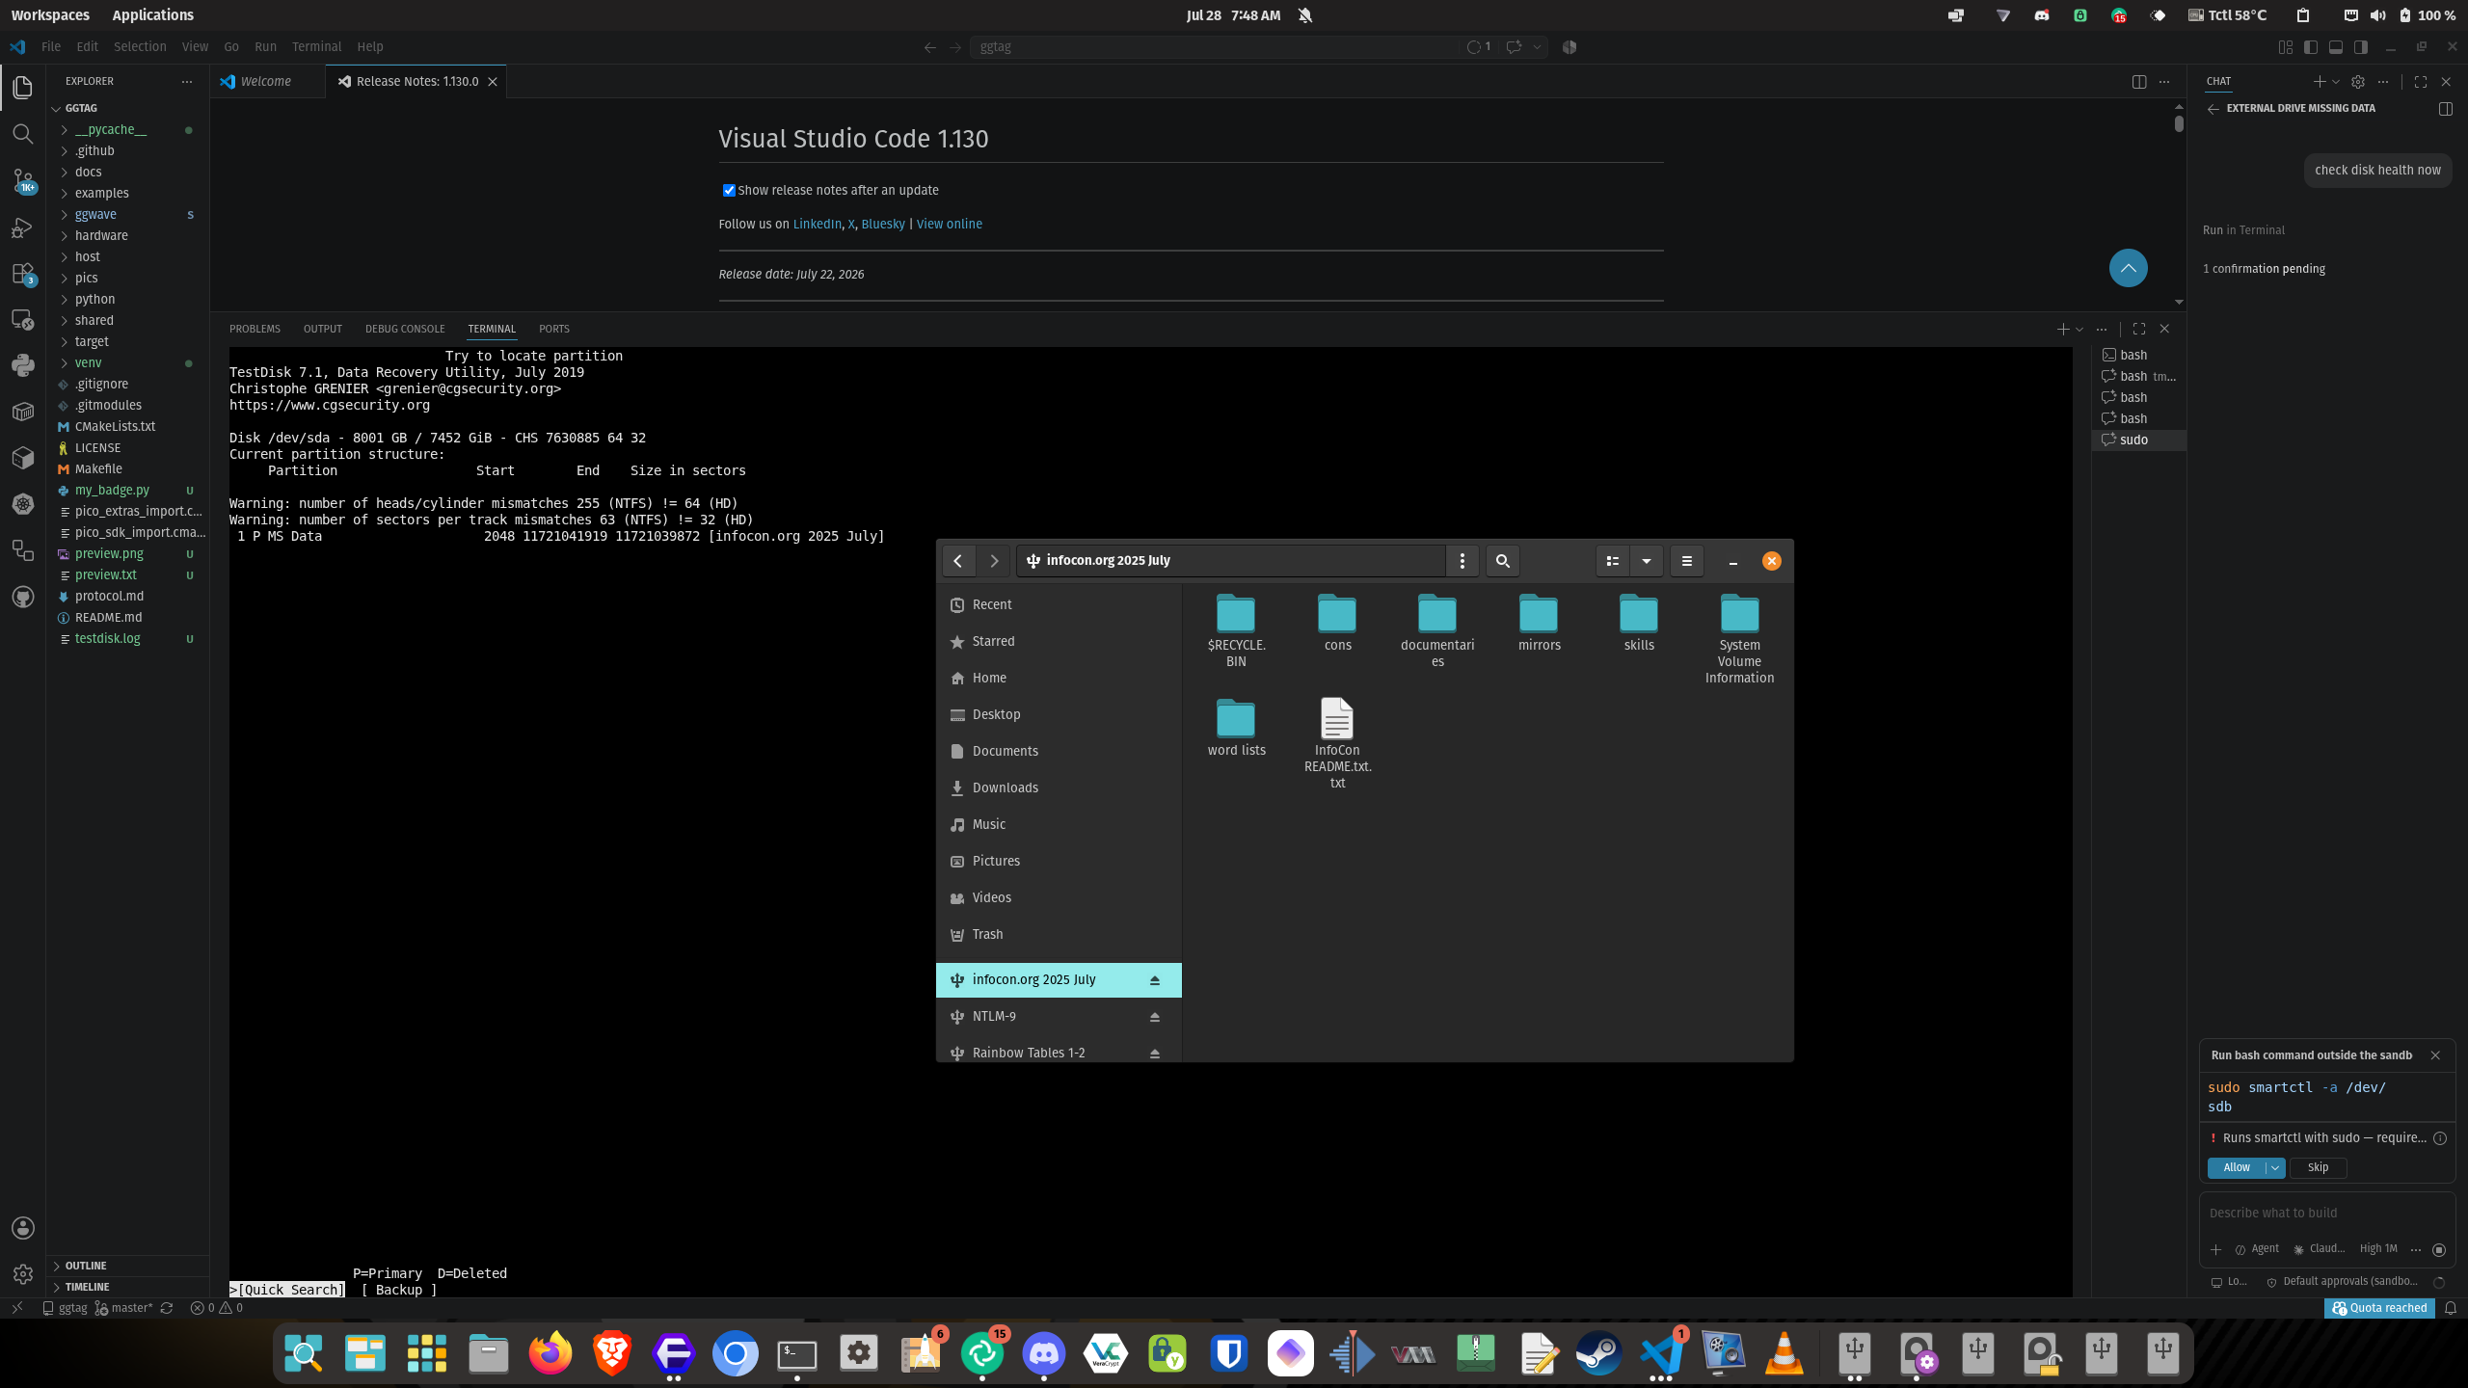Open Source Control view in activity bar
Screen dimensions: 2468x1388
click(23, 180)
